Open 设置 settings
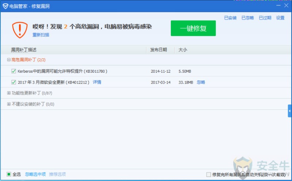The image size is (292, 181). point(280,18)
